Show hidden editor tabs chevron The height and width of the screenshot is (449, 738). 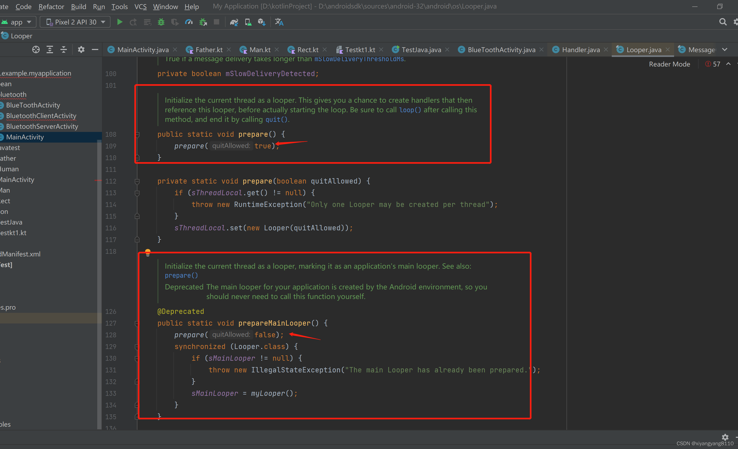(724, 50)
